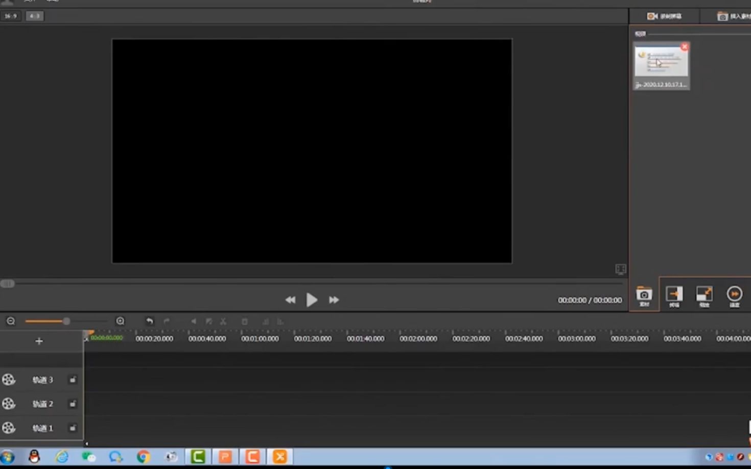The height and width of the screenshot is (469, 751).
Task: Click the crop edit icon before the scissors
Action: 209,322
